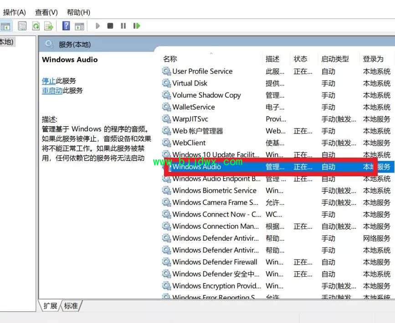The height and width of the screenshot is (323, 395).
Task: Click the gear icon for Windows Defender Firewall
Action: pos(166,262)
